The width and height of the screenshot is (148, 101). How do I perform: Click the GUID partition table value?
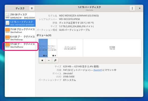click(x=74, y=30)
